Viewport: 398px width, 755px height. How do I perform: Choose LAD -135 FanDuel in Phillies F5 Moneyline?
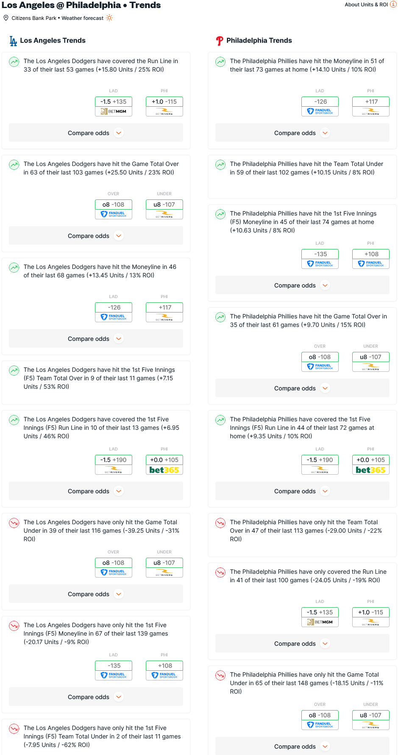pyautogui.click(x=320, y=258)
